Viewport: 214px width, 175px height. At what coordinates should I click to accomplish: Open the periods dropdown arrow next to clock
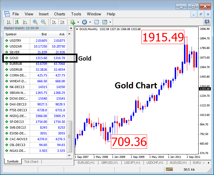[90, 22]
